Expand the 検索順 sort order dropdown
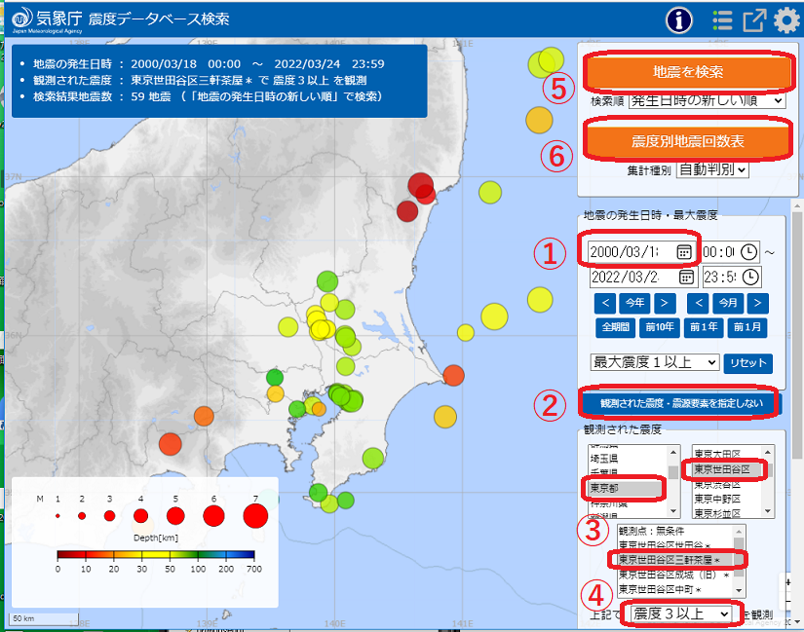This screenshot has height=632, width=804. click(707, 100)
